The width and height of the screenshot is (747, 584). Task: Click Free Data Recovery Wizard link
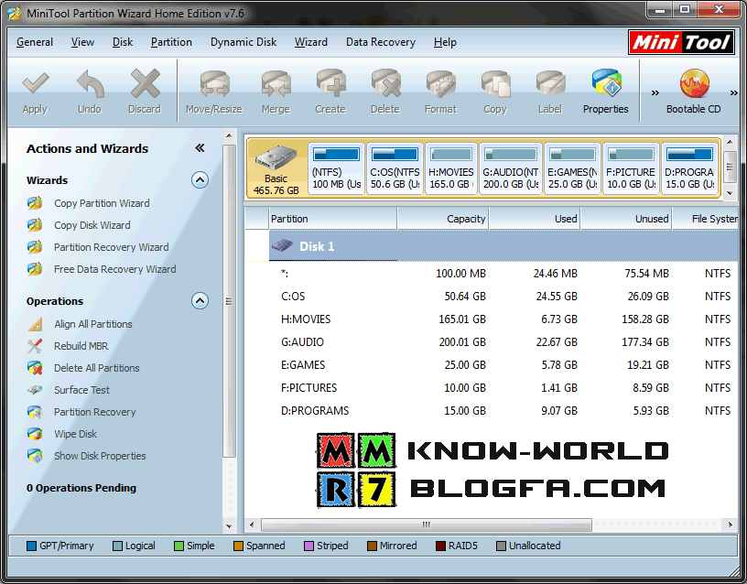pyautogui.click(x=114, y=269)
